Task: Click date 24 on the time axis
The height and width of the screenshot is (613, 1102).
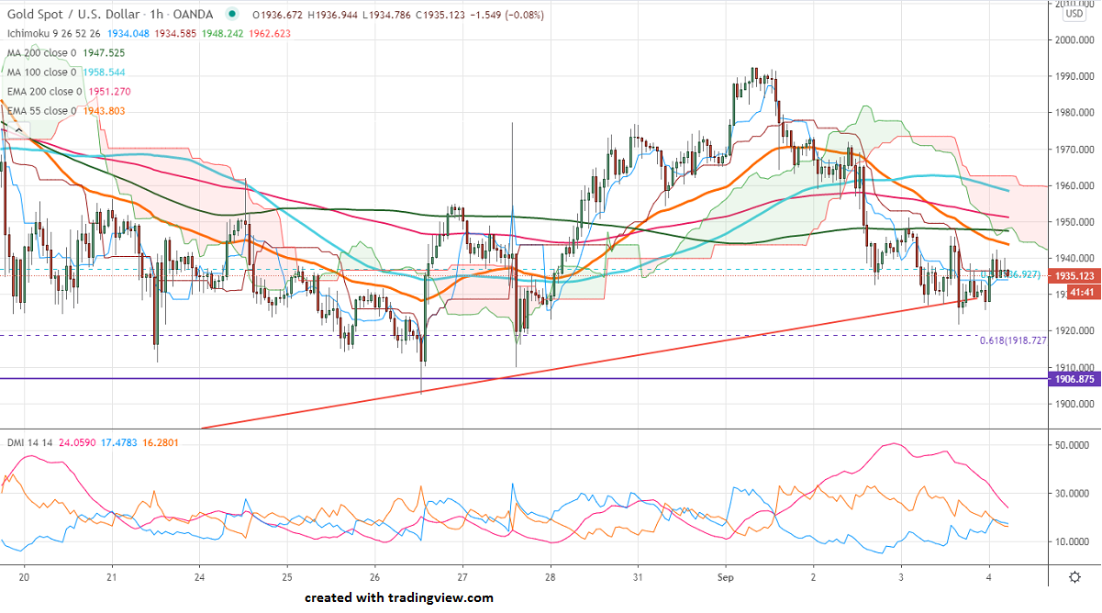Action: click(x=199, y=578)
